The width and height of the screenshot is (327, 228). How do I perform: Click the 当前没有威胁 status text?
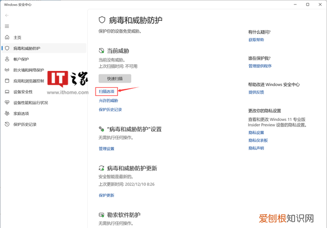112,60
